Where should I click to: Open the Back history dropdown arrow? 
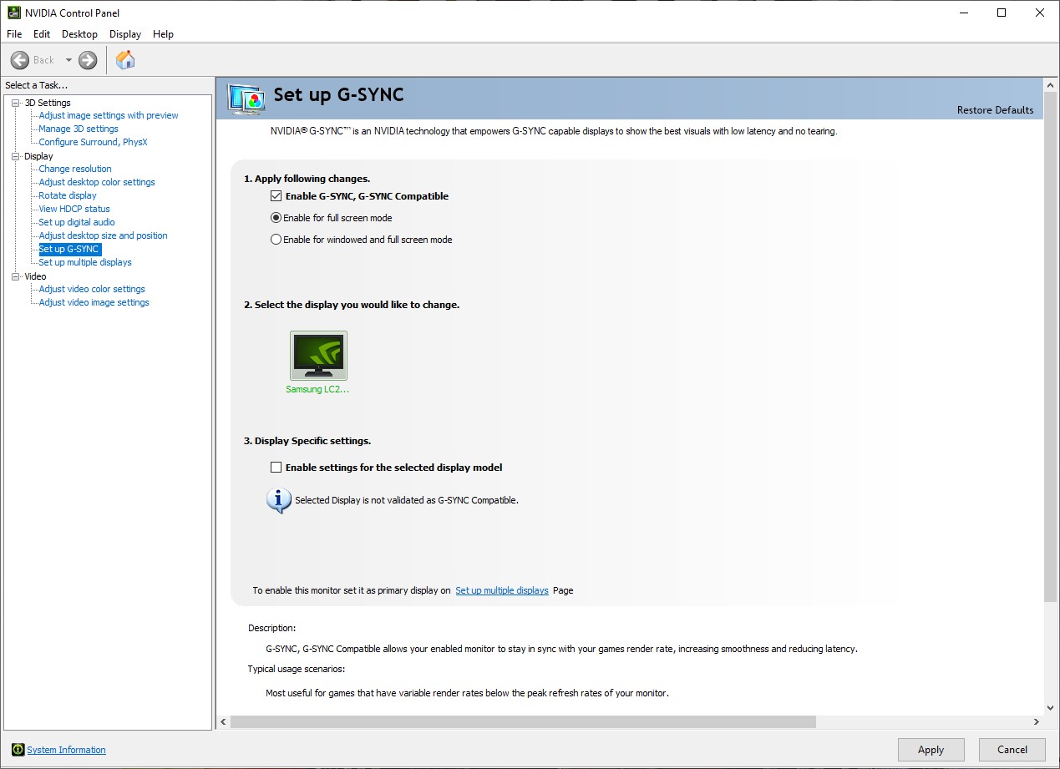click(x=68, y=60)
